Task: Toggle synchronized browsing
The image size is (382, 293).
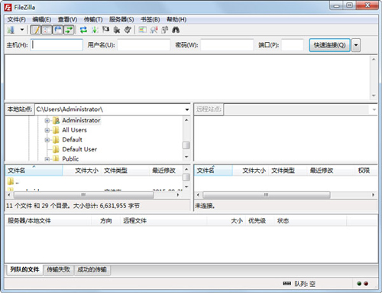Action: pyautogui.click(x=165, y=30)
